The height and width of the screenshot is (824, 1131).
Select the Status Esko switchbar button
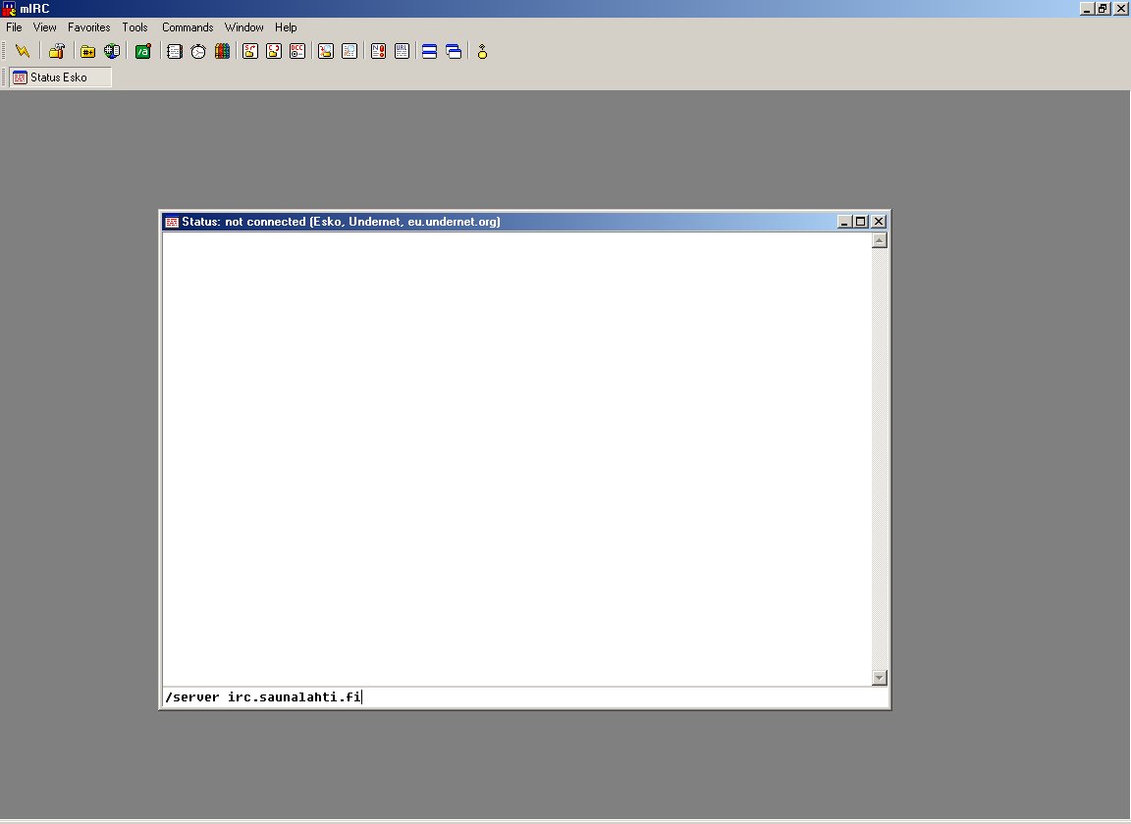click(61, 77)
